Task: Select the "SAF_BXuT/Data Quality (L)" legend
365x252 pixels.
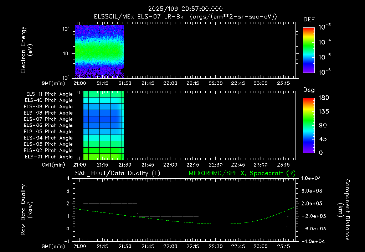Action: pos(118,173)
